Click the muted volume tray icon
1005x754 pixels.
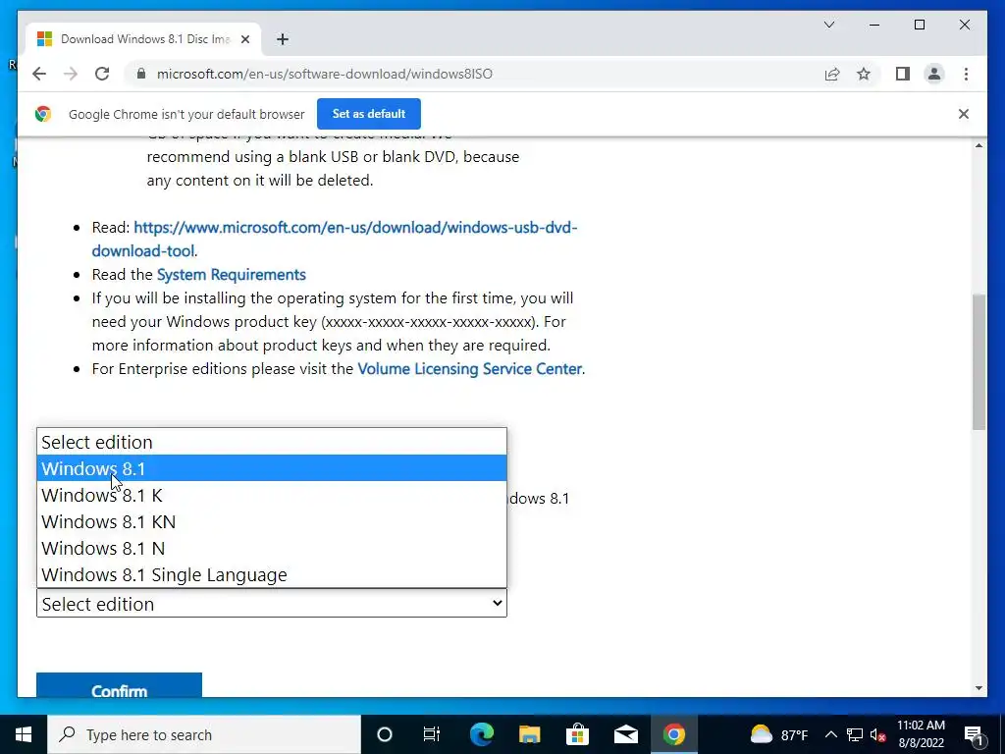click(878, 734)
